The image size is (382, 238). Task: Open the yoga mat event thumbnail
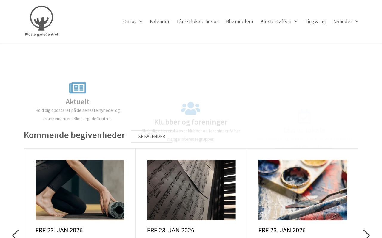[80, 190]
